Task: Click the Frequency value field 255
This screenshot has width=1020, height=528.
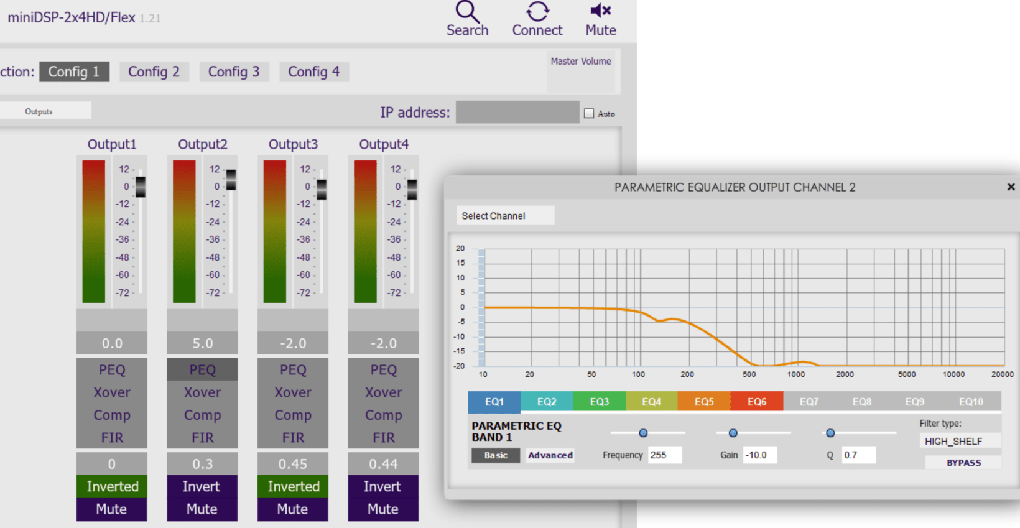Action: tap(665, 455)
